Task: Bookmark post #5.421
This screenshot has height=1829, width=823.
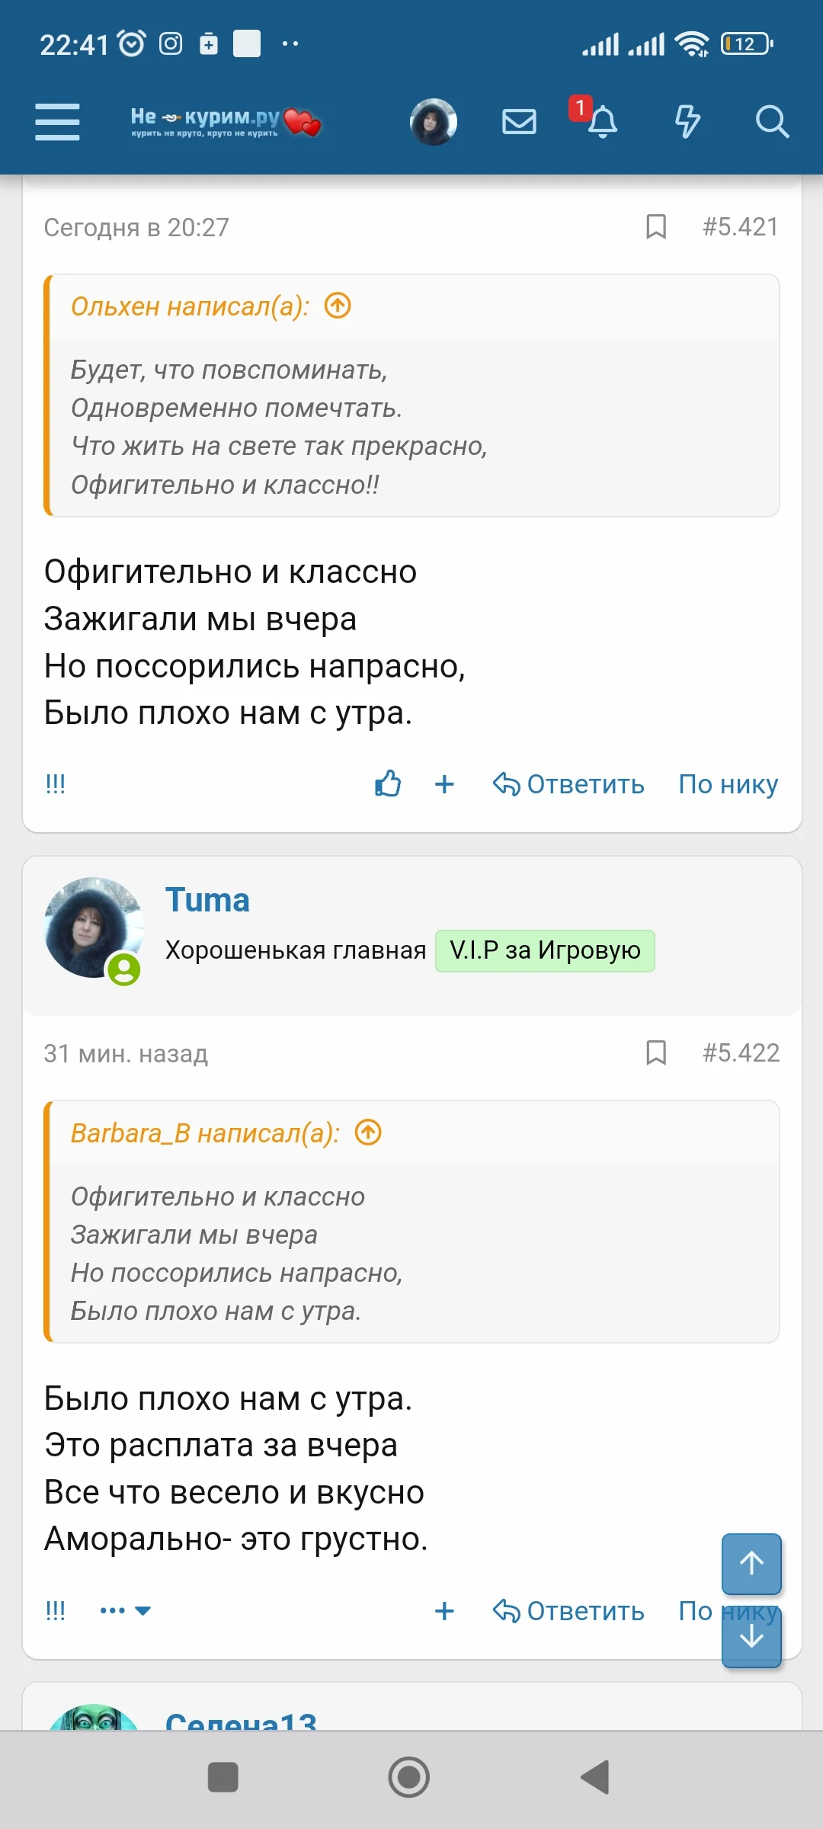Action: 656,226
